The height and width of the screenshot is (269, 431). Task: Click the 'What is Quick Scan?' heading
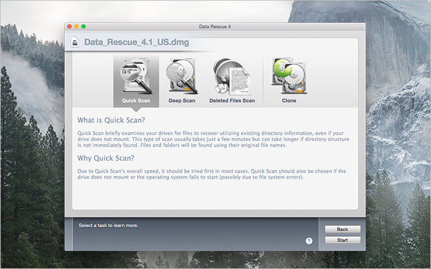click(x=111, y=120)
